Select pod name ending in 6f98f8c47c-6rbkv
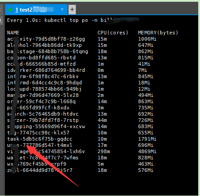Screen dimensions: 200x196 tap(43, 76)
